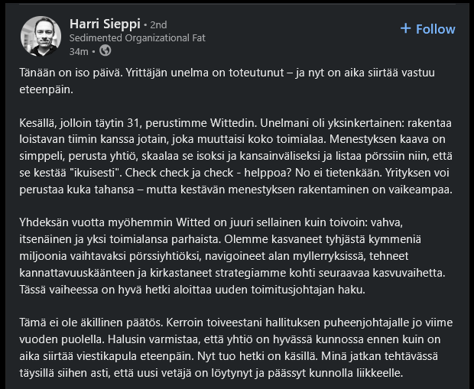Click the 2nd degree connection badge
This screenshot has width=474, height=389.
tap(159, 24)
